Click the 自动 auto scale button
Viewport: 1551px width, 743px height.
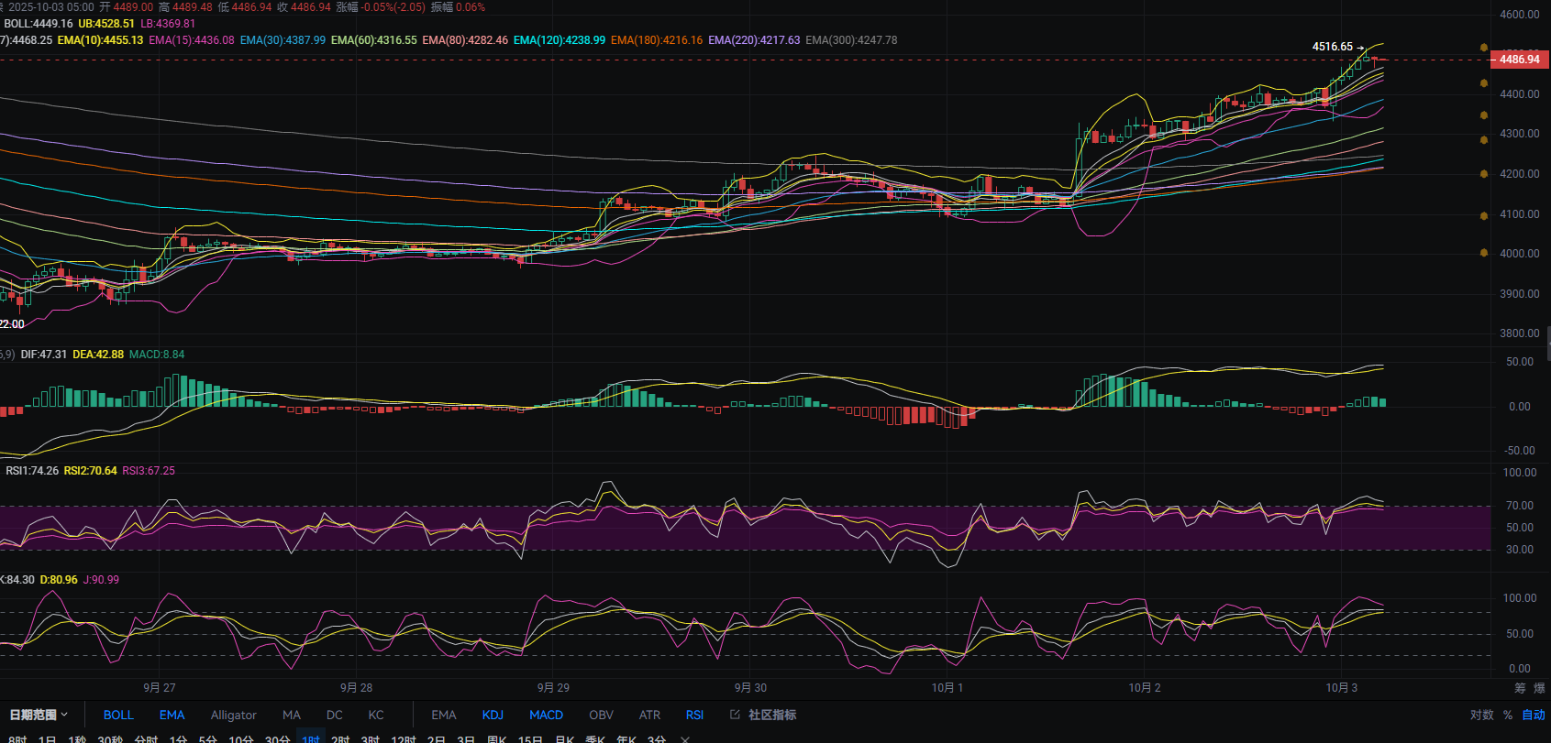1534,715
